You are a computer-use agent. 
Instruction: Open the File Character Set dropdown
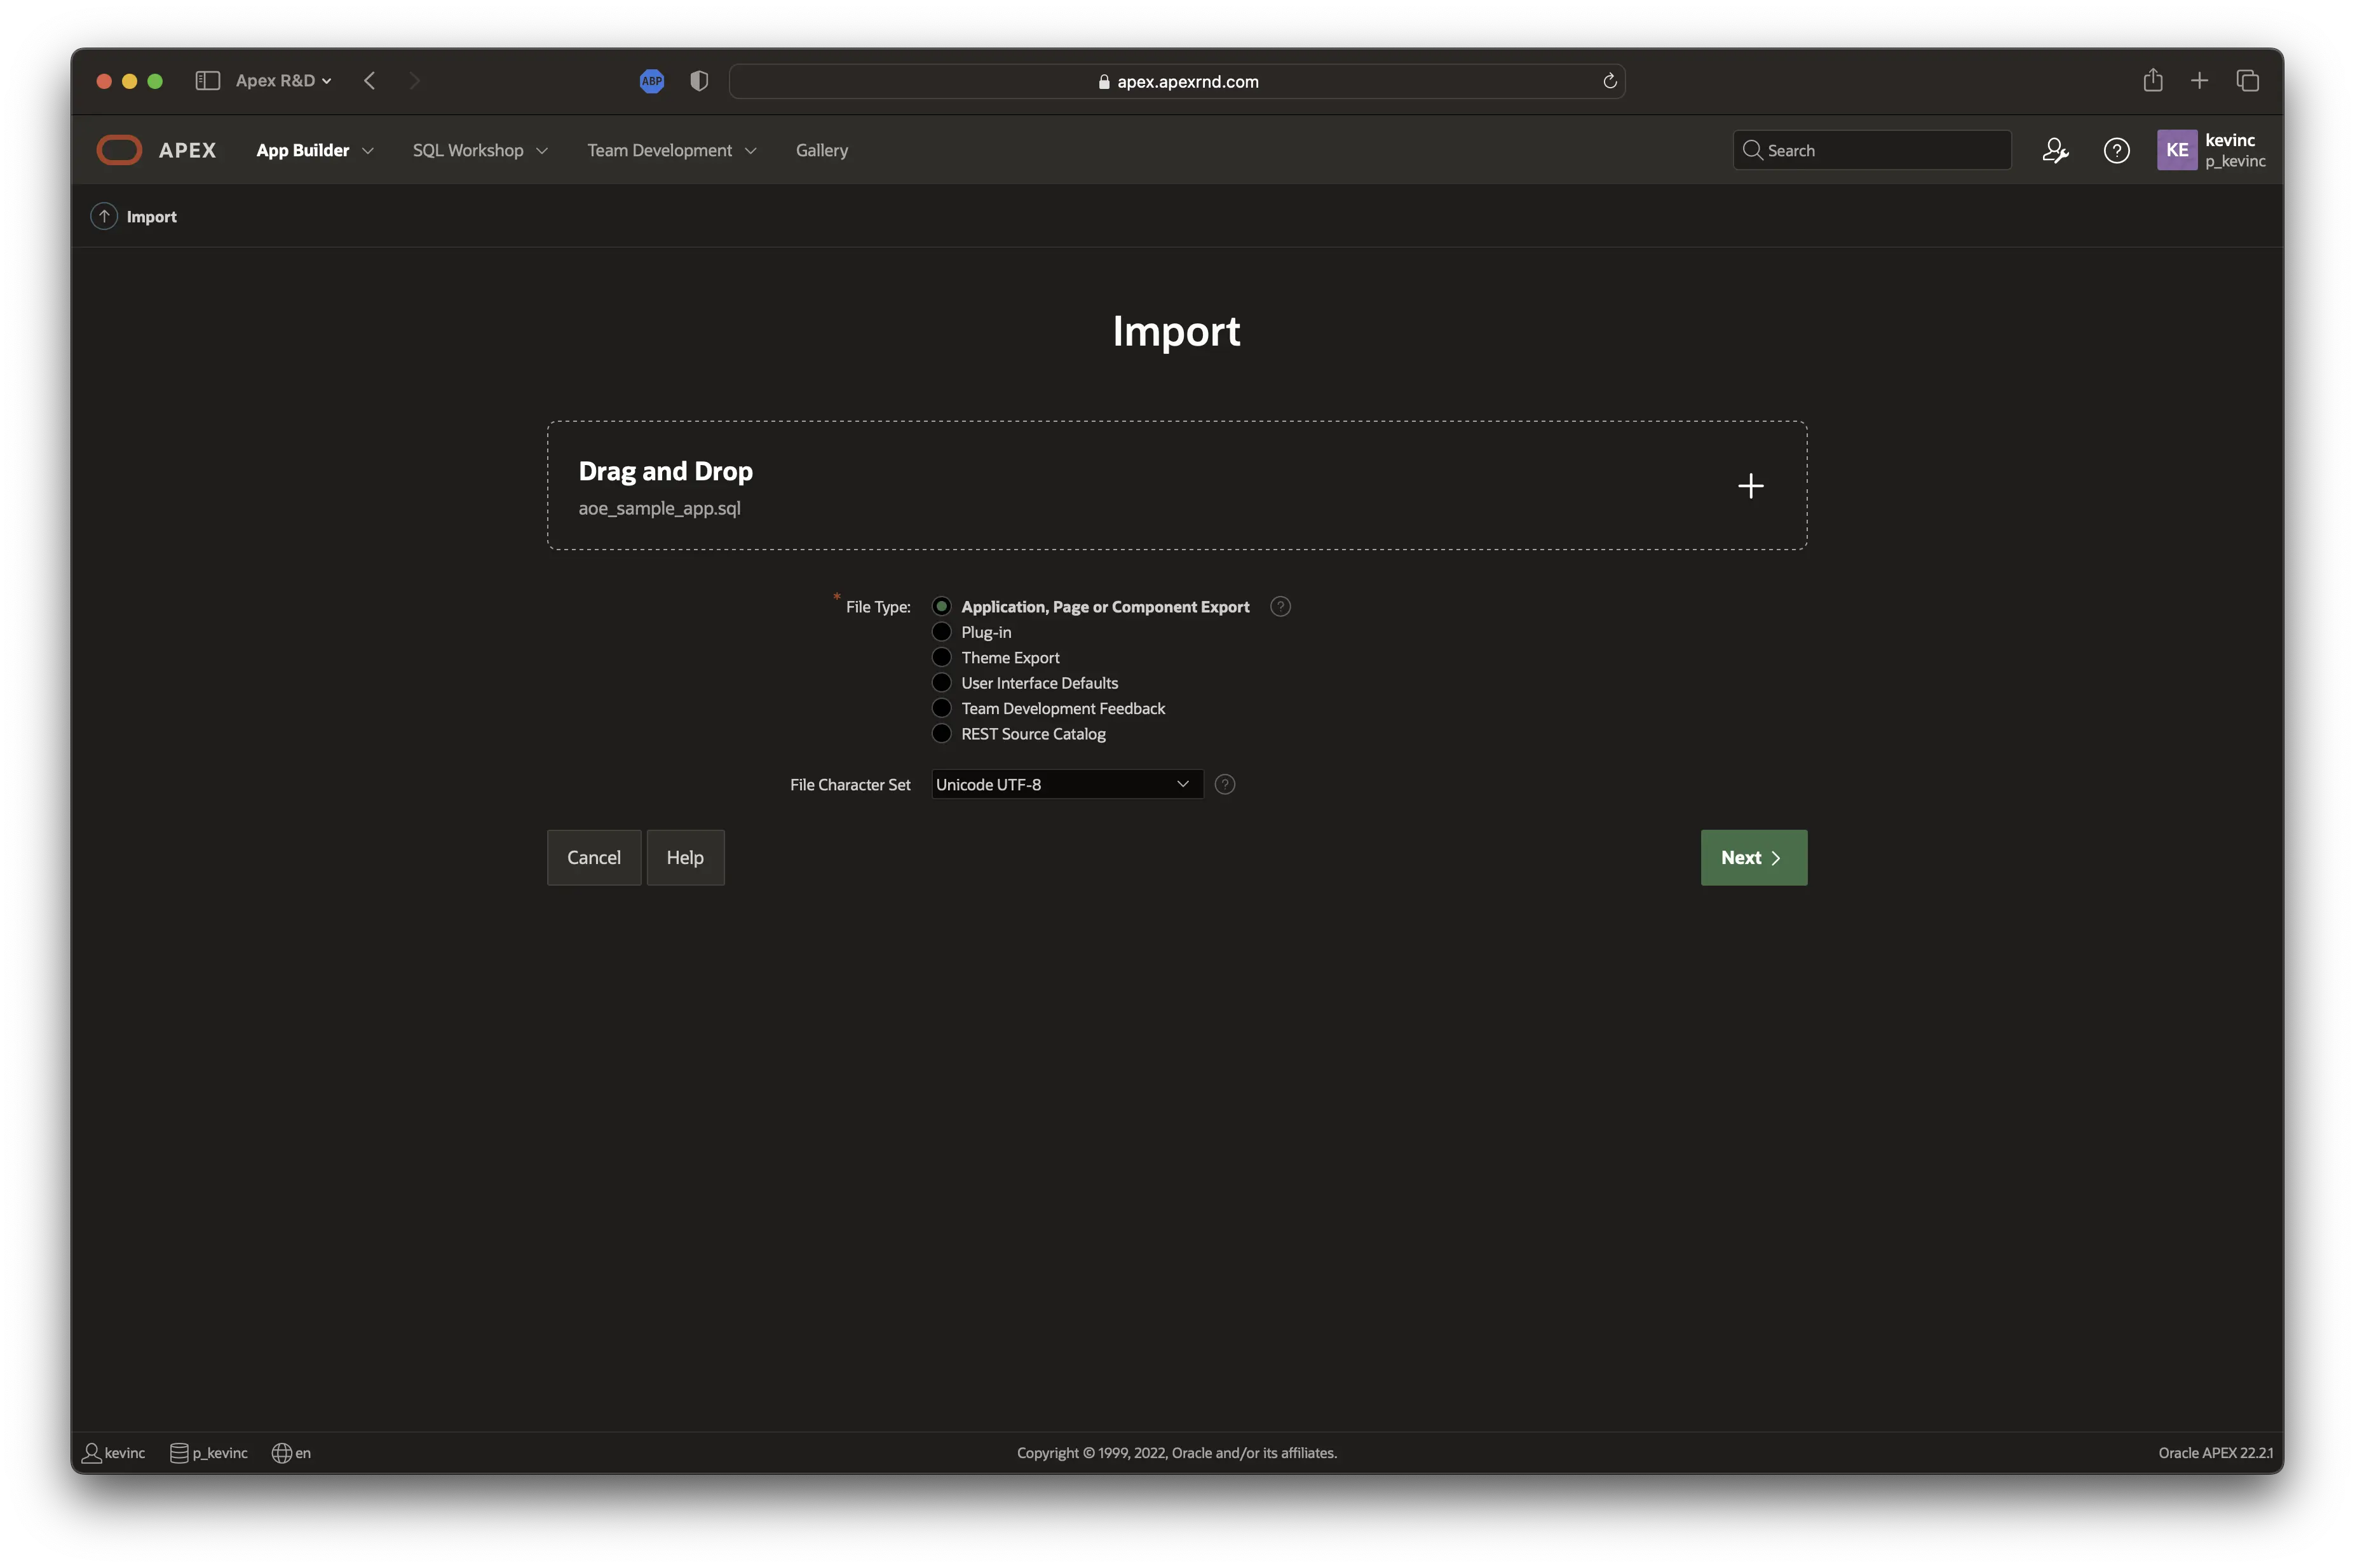[x=1066, y=785]
